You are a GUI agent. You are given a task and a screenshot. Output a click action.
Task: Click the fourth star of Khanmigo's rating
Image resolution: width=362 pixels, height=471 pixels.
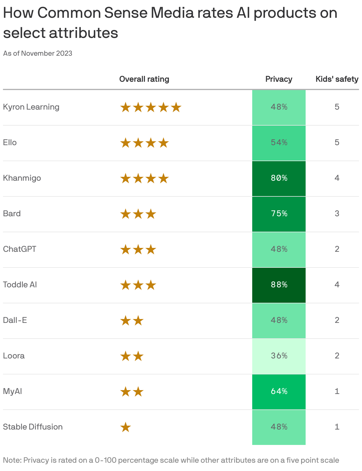pyautogui.click(x=163, y=179)
